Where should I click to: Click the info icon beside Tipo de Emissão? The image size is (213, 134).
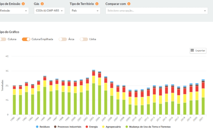point(23,4)
